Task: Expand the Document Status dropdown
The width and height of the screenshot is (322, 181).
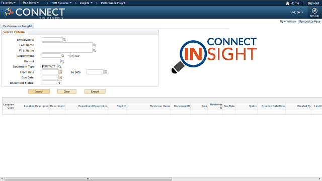Action: click(x=51, y=83)
